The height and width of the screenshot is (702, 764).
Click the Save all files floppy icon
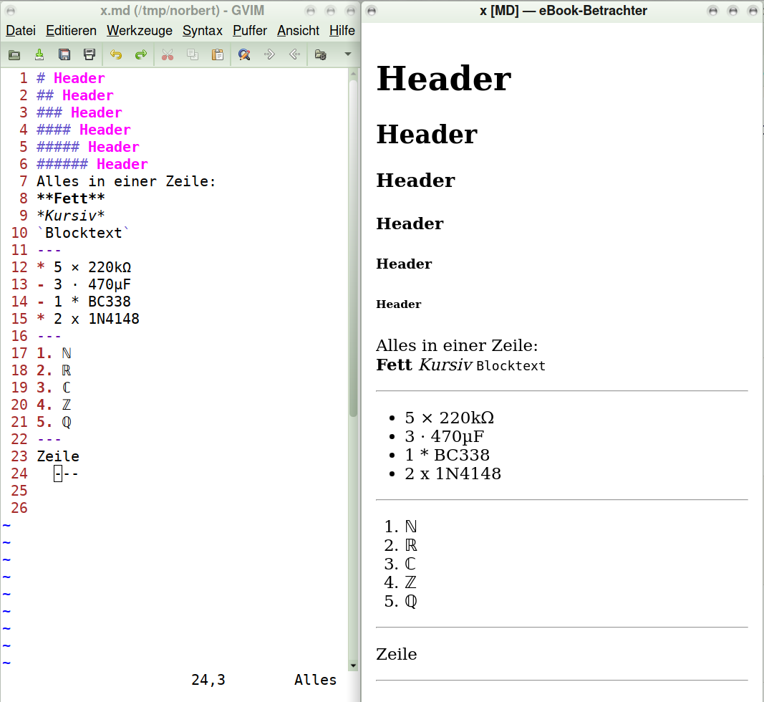click(64, 54)
